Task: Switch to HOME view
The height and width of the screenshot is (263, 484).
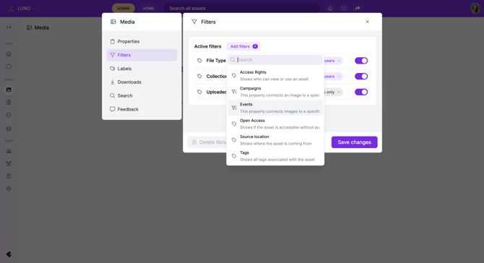Action: pos(149,9)
